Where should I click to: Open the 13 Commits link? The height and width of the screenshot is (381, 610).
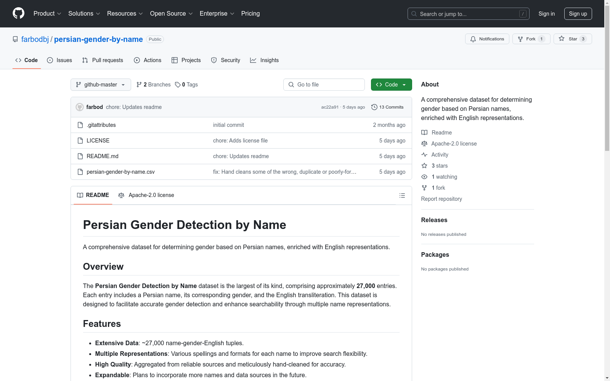click(x=387, y=107)
